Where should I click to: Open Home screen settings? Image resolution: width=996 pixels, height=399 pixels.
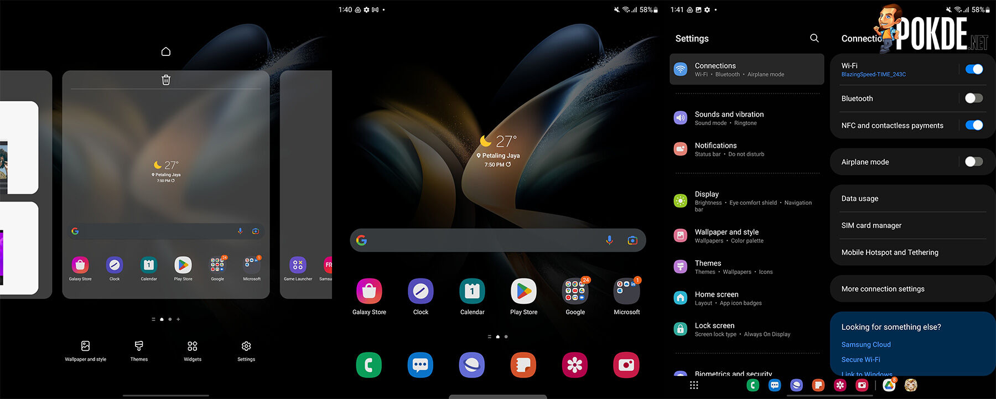(x=747, y=298)
